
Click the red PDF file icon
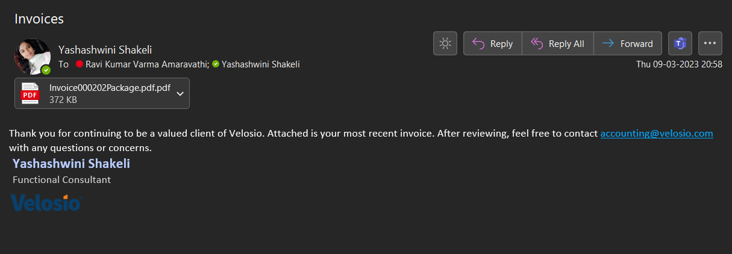click(x=30, y=93)
